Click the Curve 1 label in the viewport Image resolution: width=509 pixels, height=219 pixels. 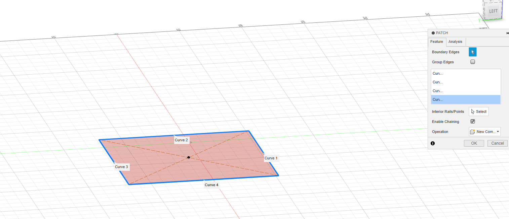271,158
